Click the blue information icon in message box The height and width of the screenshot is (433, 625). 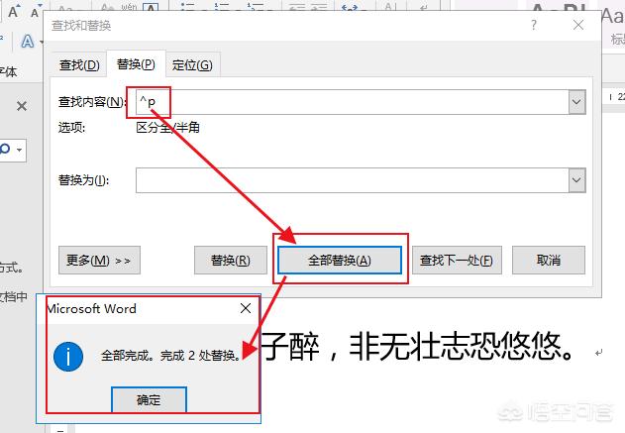point(67,355)
